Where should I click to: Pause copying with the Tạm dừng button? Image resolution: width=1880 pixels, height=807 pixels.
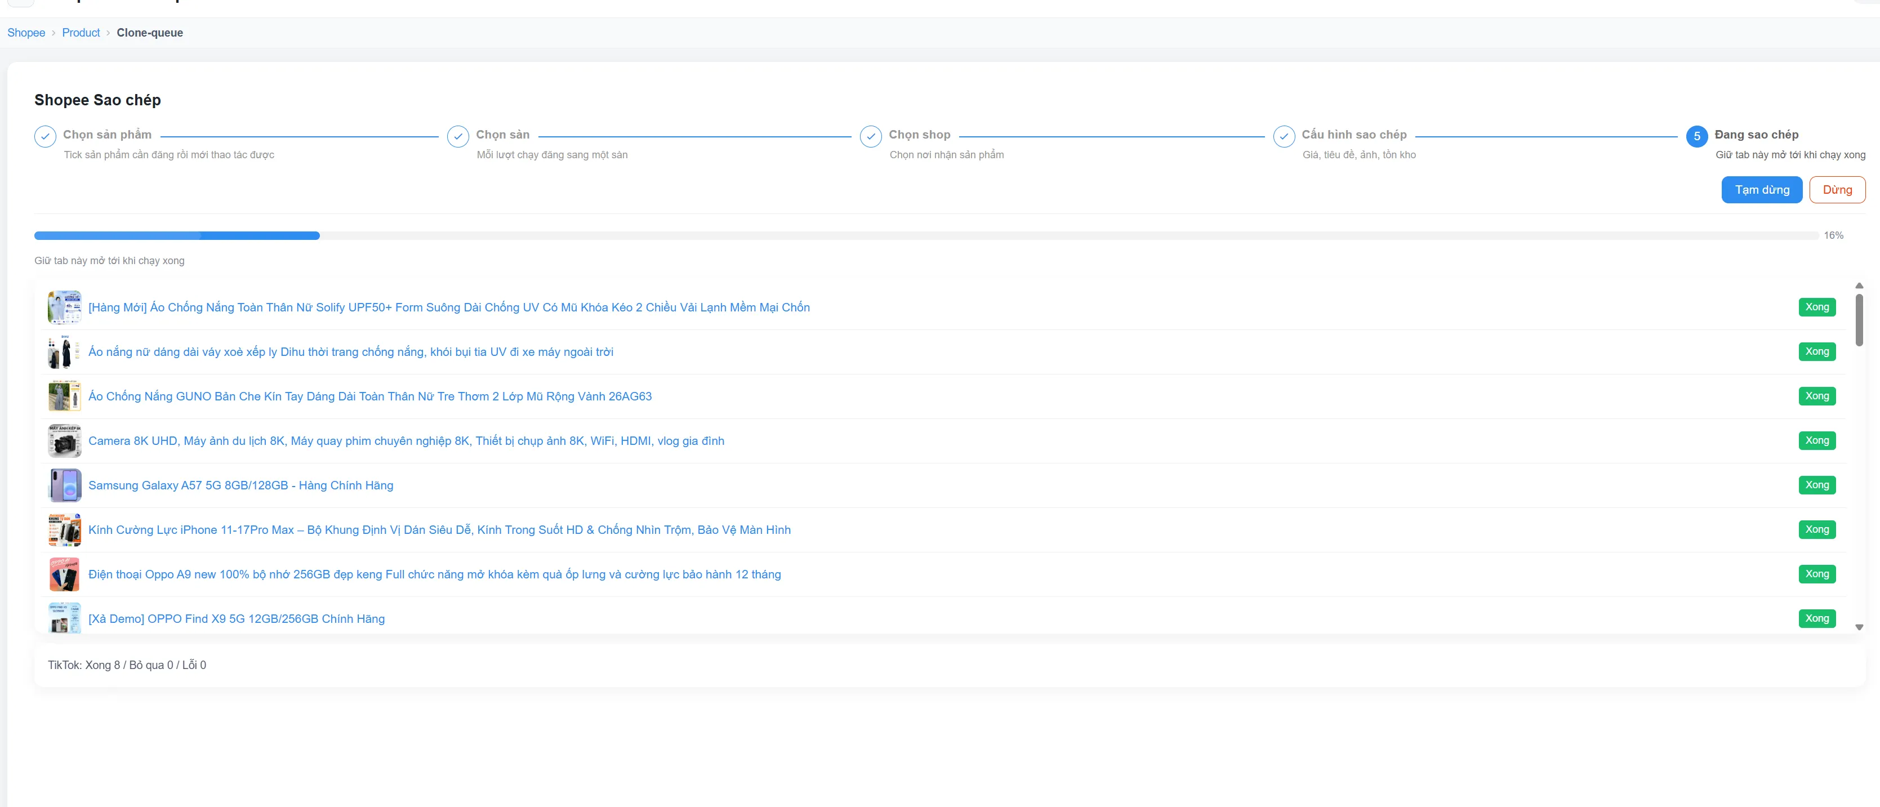click(x=1762, y=190)
